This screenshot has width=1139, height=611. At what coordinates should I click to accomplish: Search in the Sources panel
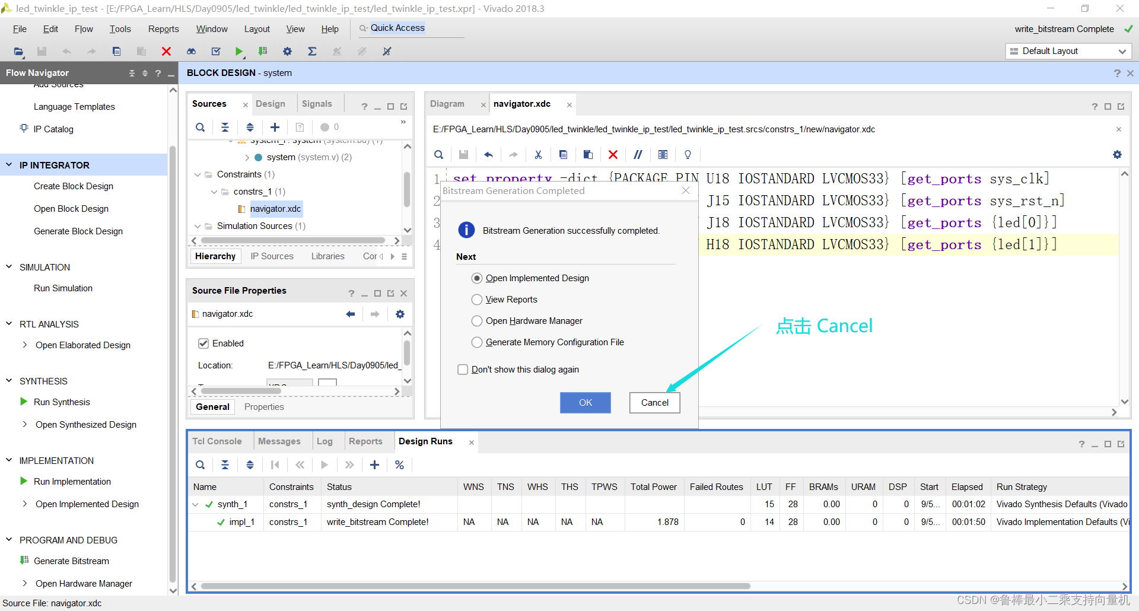click(201, 127)
